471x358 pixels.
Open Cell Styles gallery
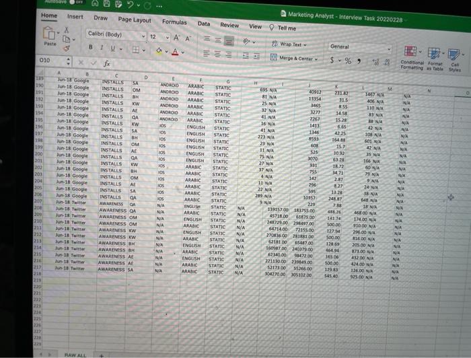point(455,61)
